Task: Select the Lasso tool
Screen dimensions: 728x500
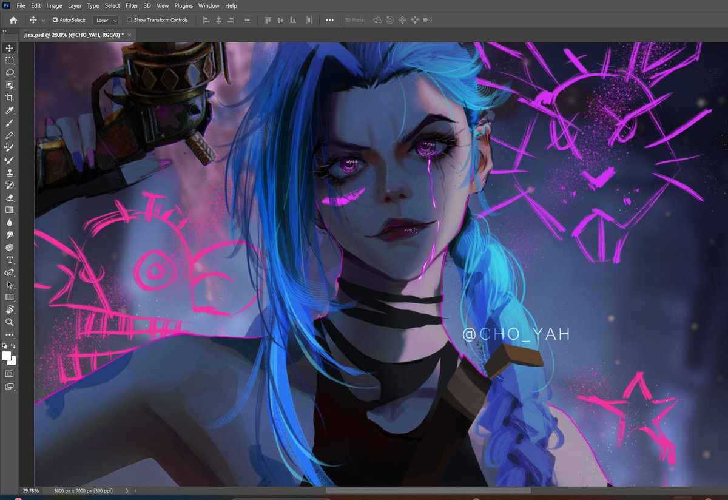Action: (x=10, y=73)
